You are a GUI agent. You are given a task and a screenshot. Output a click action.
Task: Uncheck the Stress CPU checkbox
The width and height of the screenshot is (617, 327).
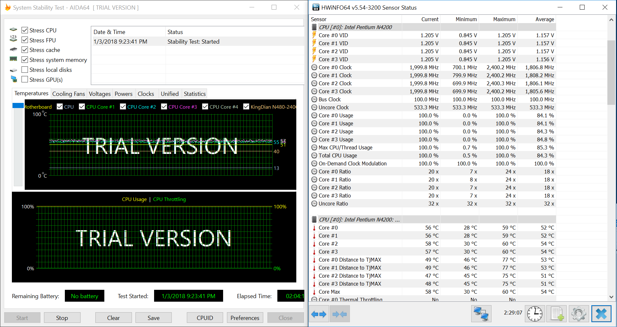pos(24,30)
